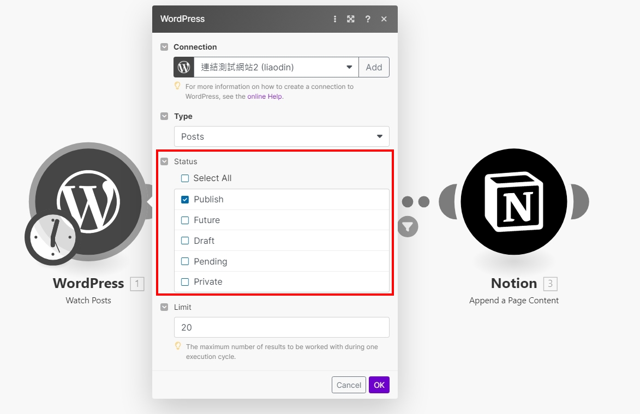Tick the Pending status checkbox
Image resolution: width=640 pixels, height=414 pixels.
pyautogui.click(x=185, y=261)
